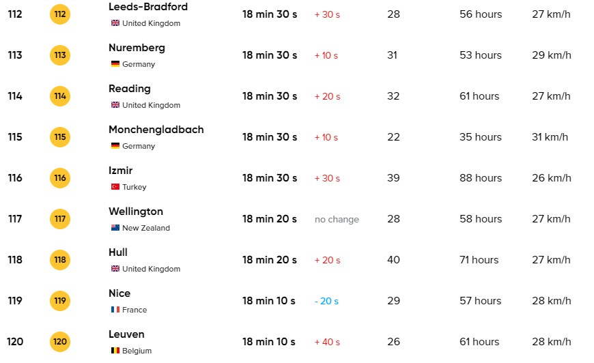Screen dimensions: 594x363
Task: Click the Leuven city name
Action: pos(126,334)
